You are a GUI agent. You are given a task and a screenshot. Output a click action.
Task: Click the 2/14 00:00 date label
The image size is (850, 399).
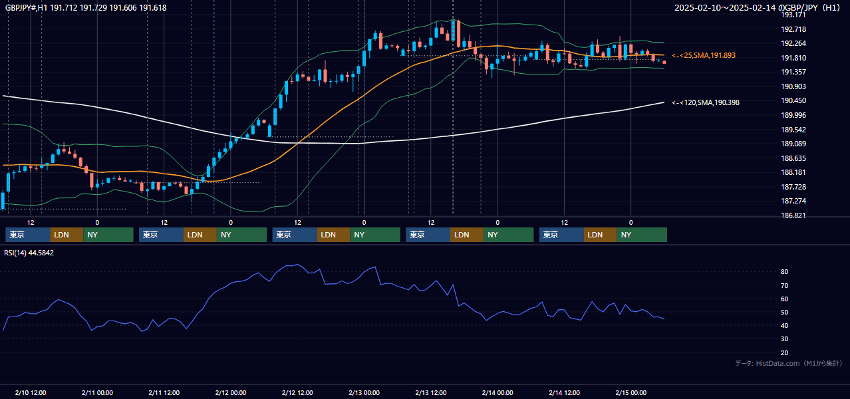pos(497,392)
